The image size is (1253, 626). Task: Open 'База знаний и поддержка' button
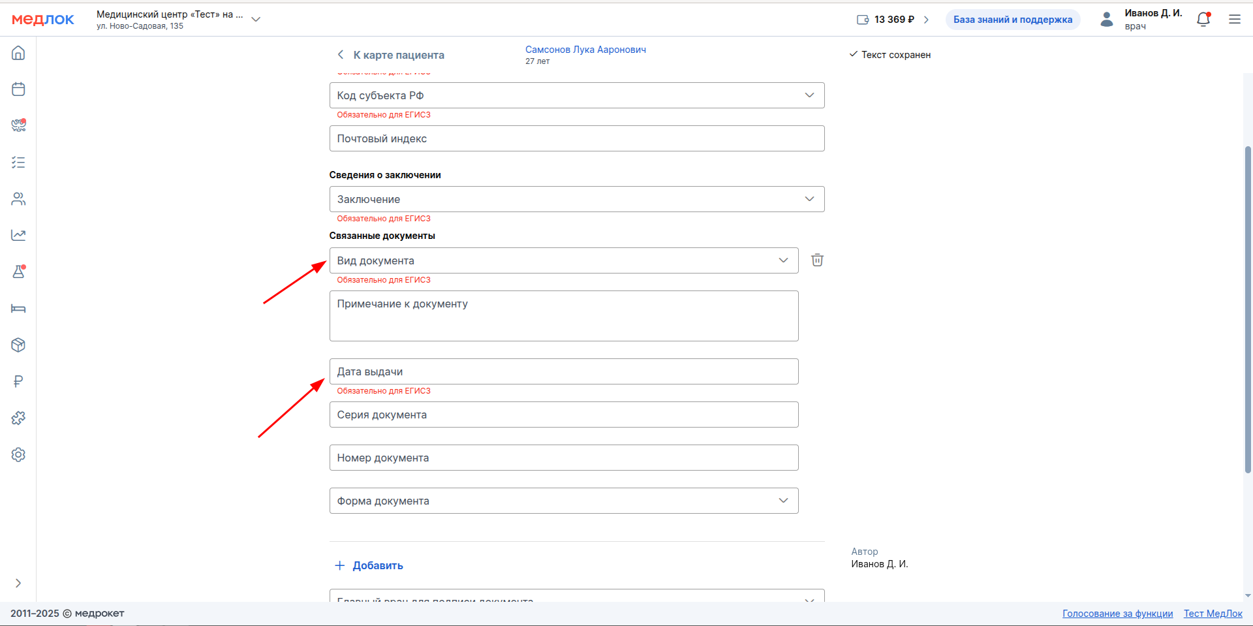(1012, 20)
